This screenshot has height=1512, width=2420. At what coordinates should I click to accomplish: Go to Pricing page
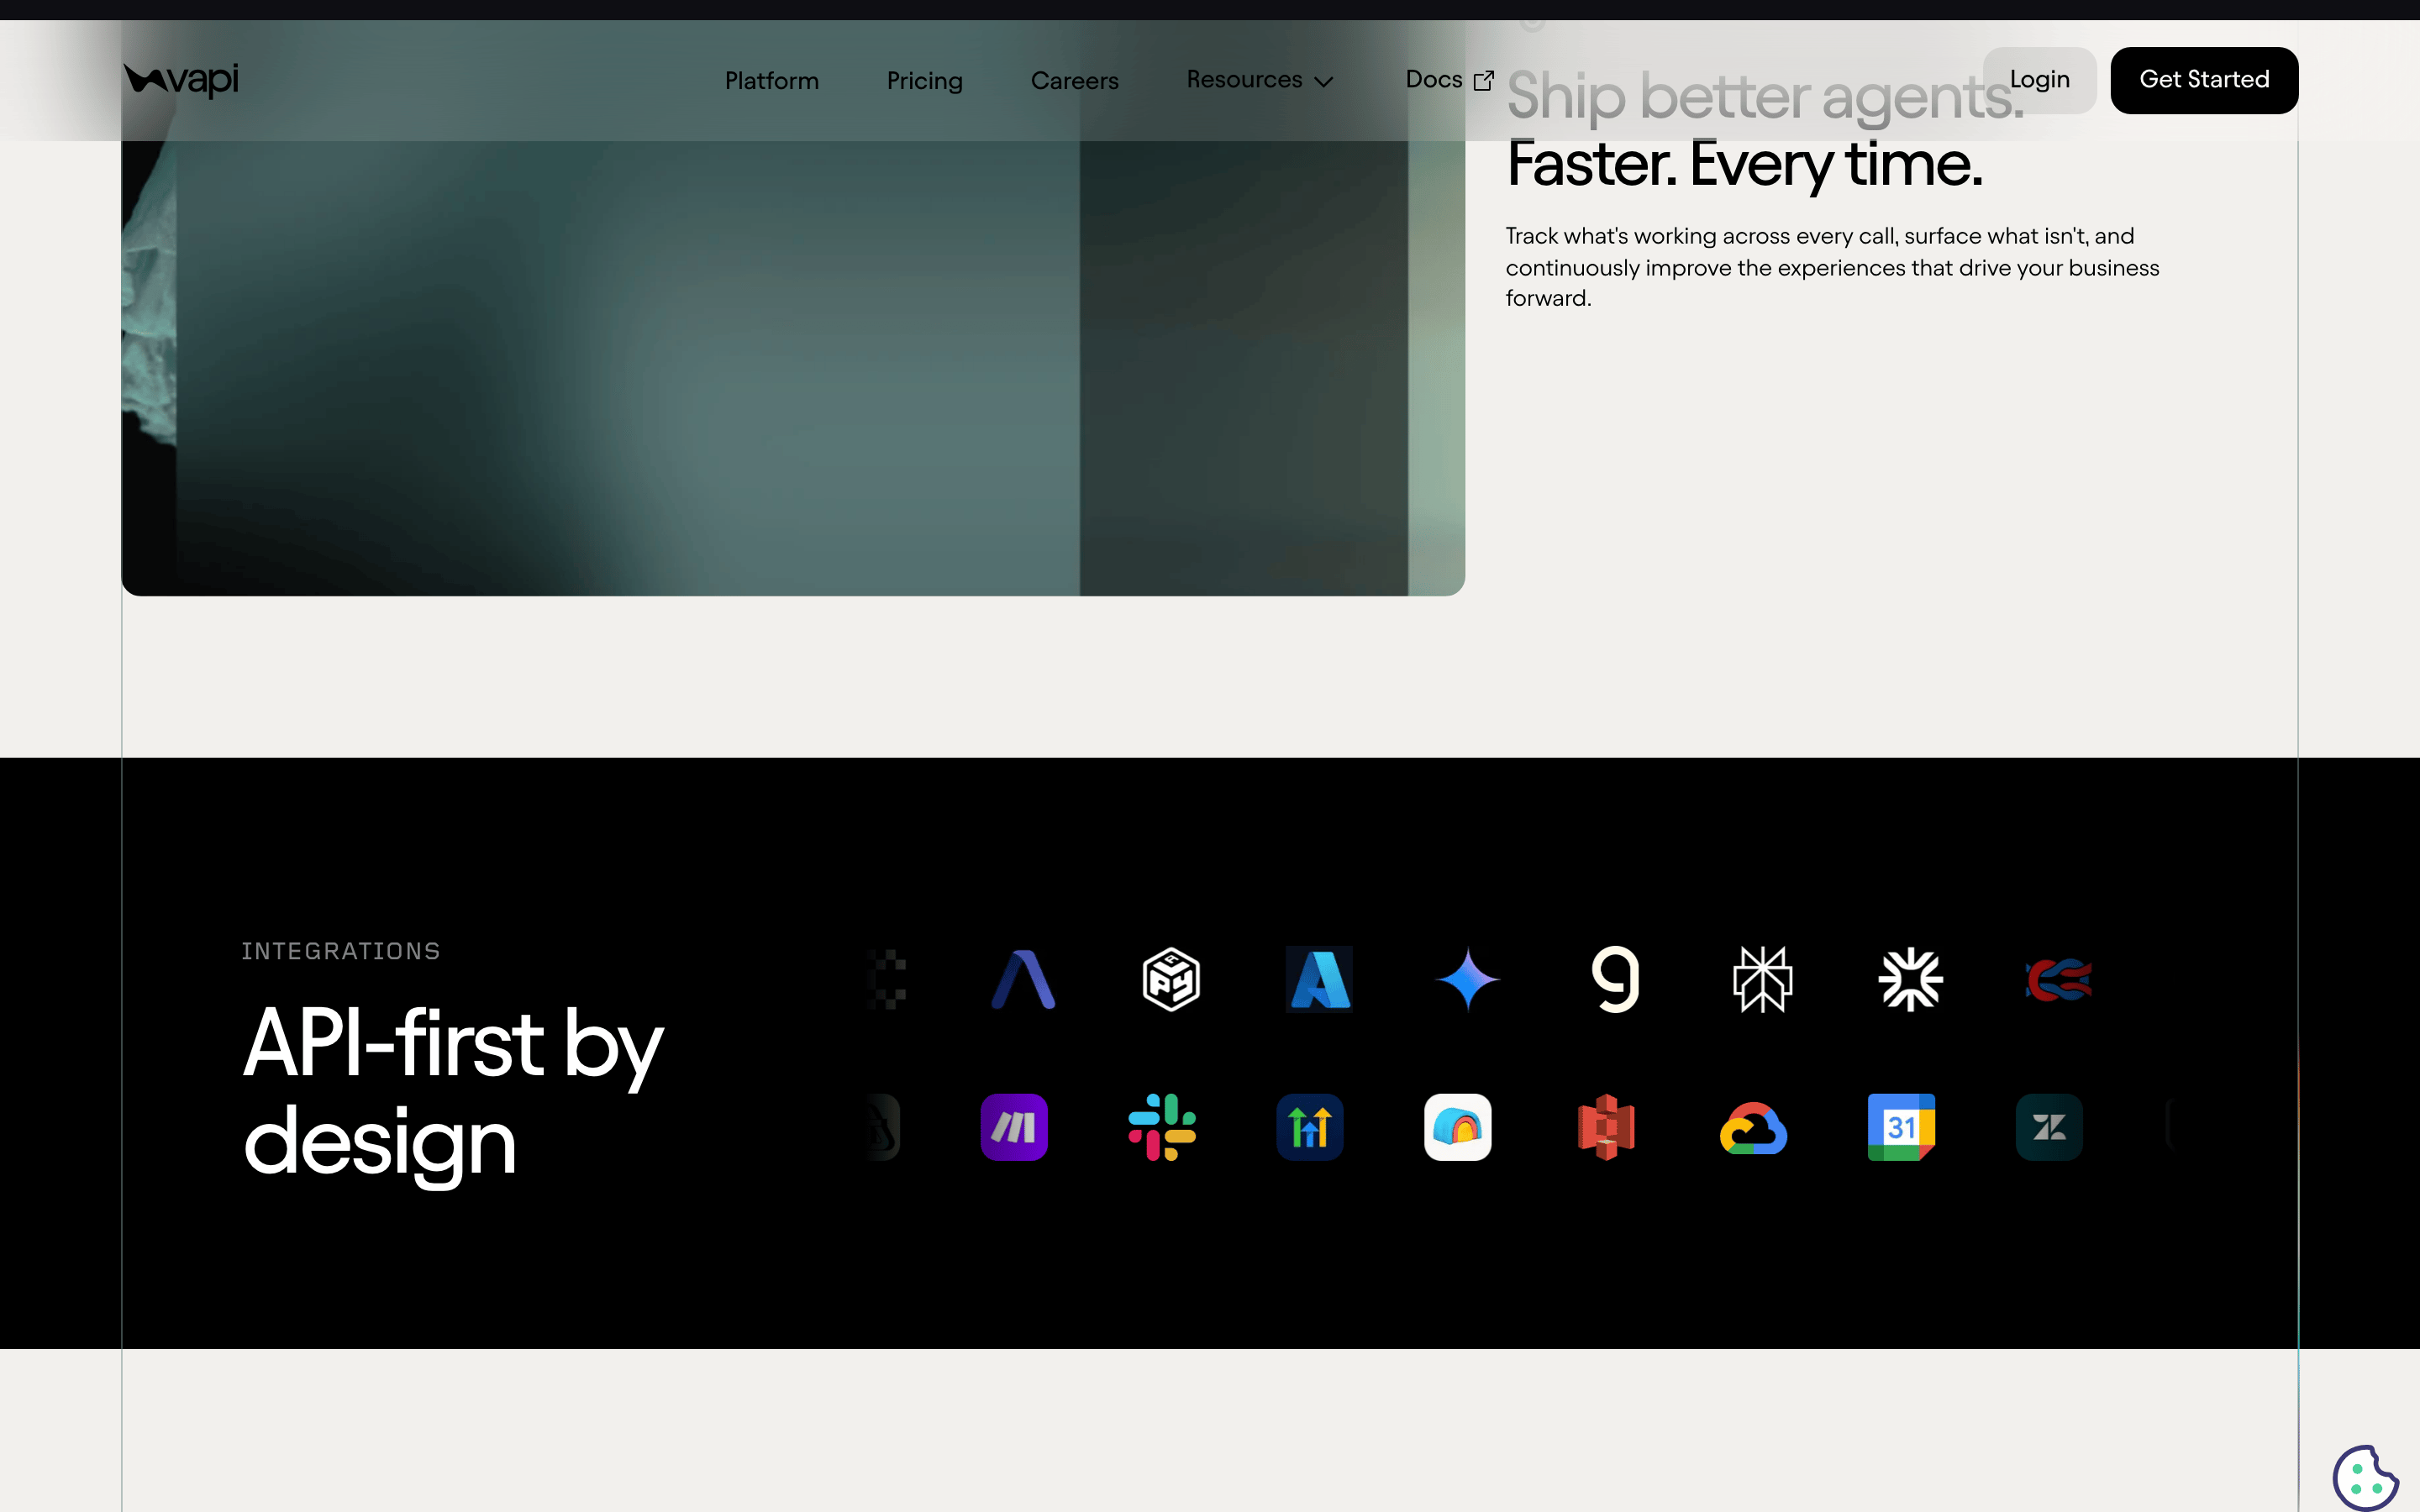coord(925,81)
